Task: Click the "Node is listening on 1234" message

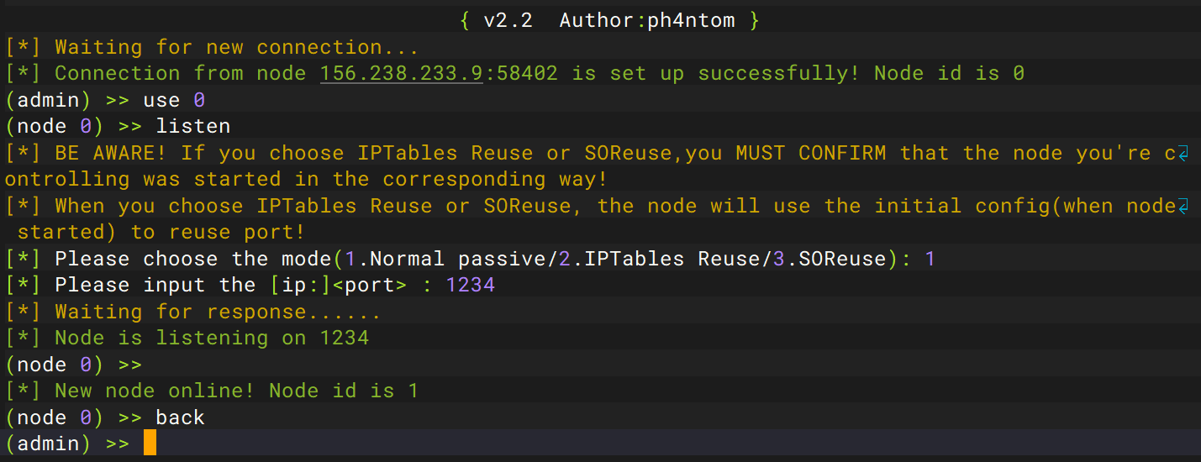Action: [x=212, y=338]
